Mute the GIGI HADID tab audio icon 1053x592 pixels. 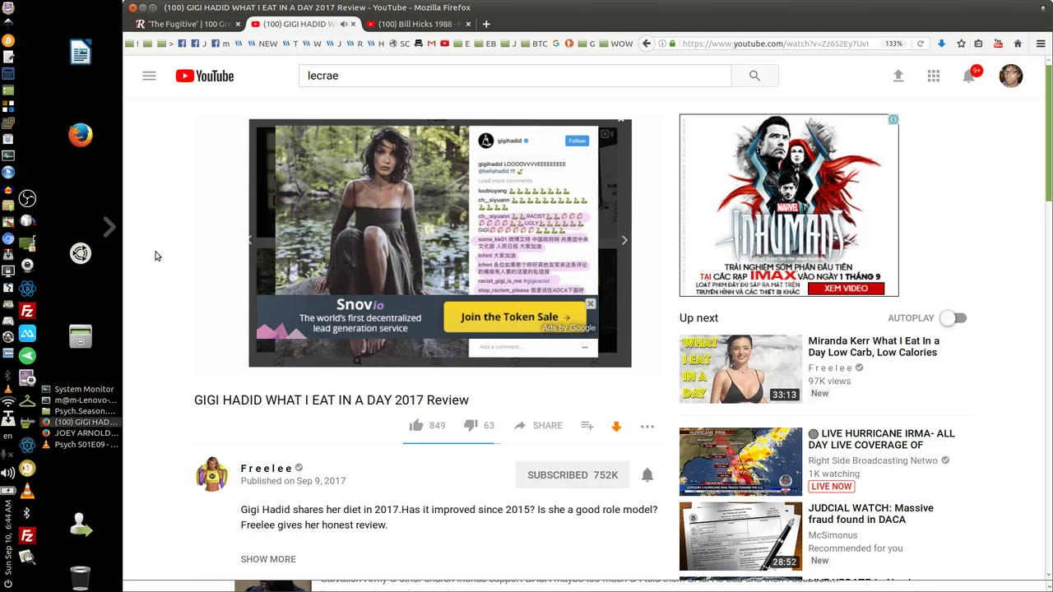[x=344, y=24]
